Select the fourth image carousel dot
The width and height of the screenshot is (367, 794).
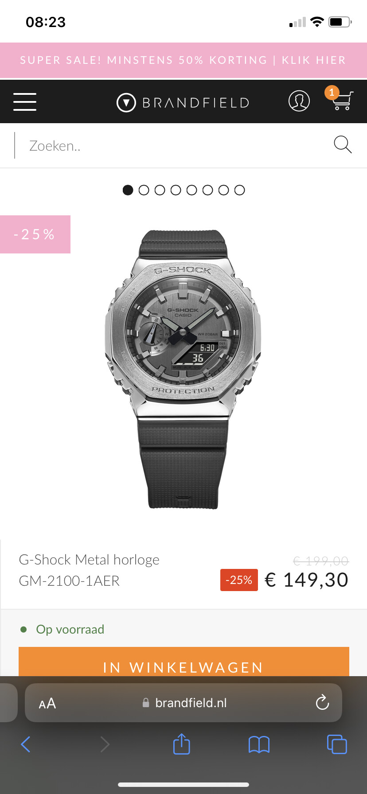pos(176,190)
